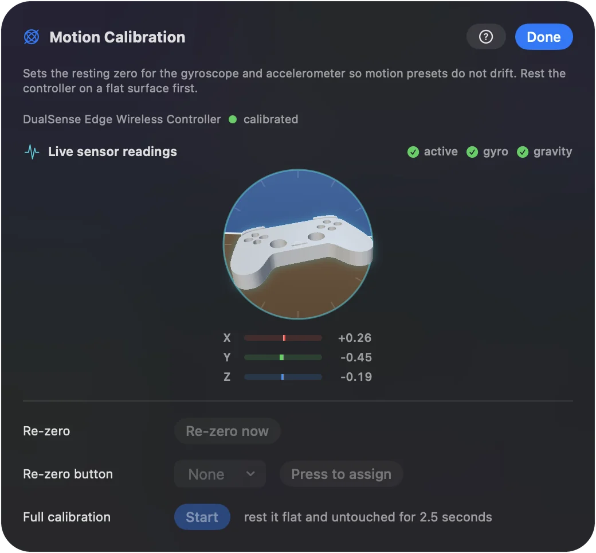
Task: Click the green Y axis bar
Action: click(283, 357)
